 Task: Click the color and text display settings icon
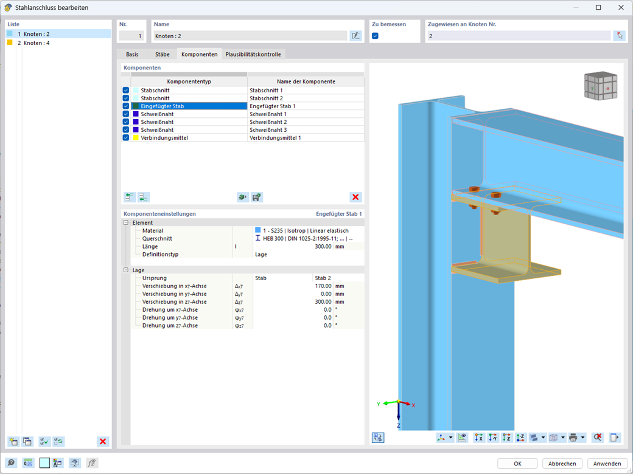click(58, 462)
